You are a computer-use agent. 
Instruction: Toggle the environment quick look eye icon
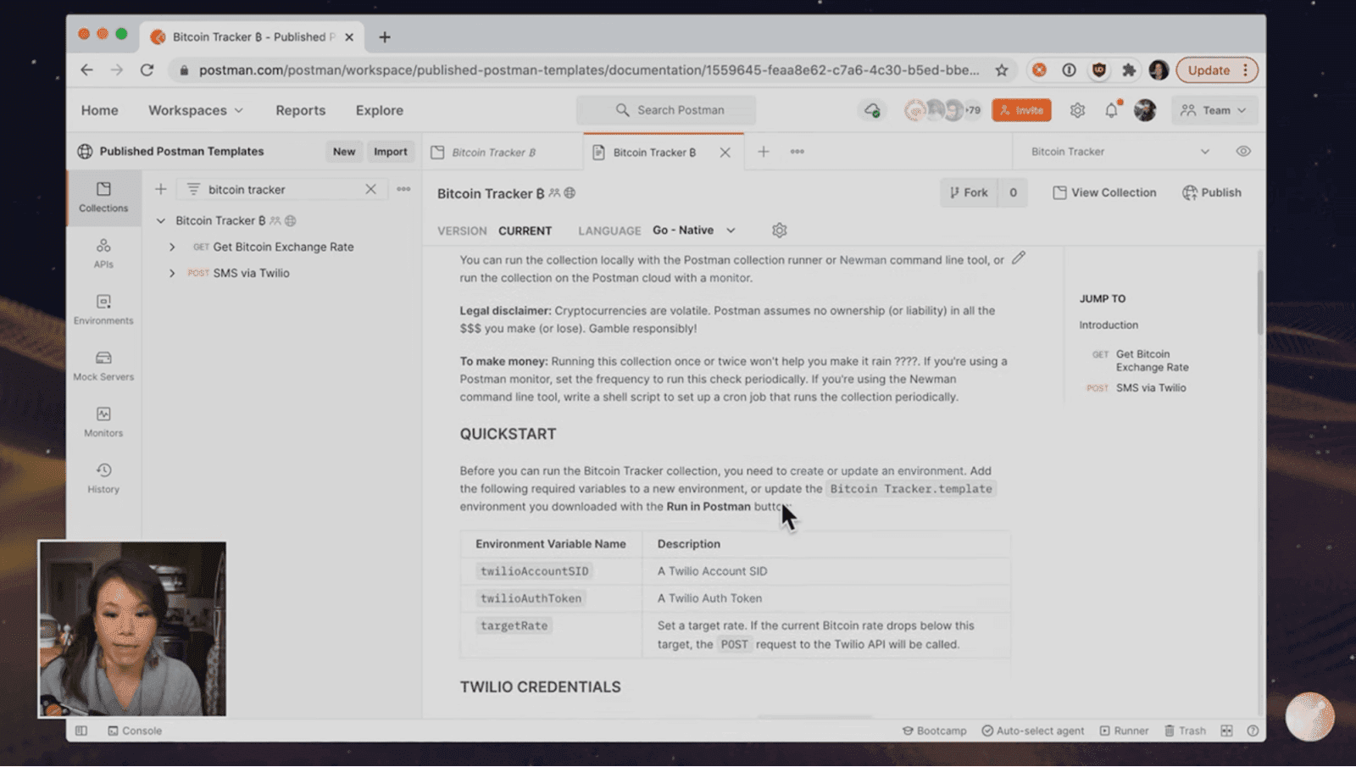pos(1243,152)
